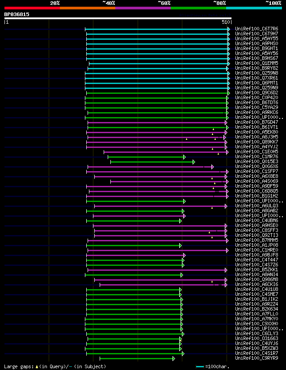The width and height of the screenshot is (286, 370).
Task: Select hit UniRef100_B6TDT6
Action: [257, 103]
